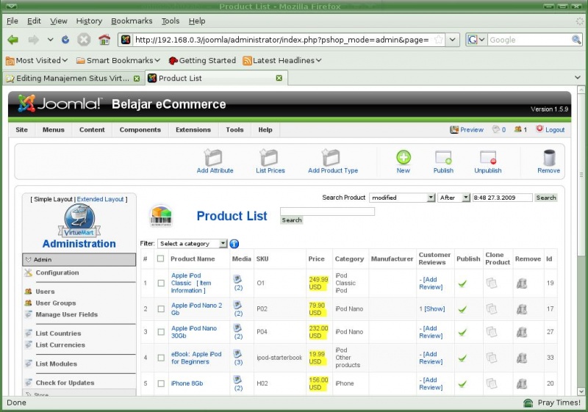
Task: Click Clone Product icon for iPhone 8Gb
Action: coord(491,383)
